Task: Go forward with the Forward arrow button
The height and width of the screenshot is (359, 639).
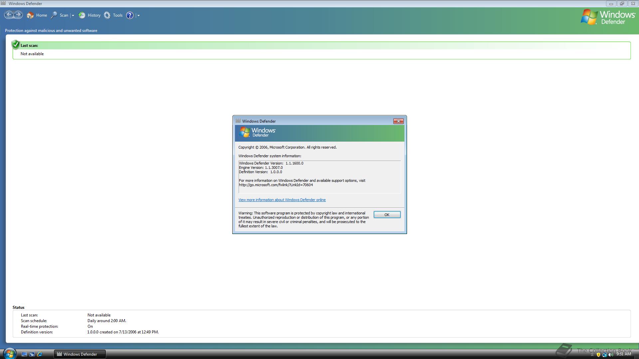Action: pyautogui.click(x=18, y=15)
